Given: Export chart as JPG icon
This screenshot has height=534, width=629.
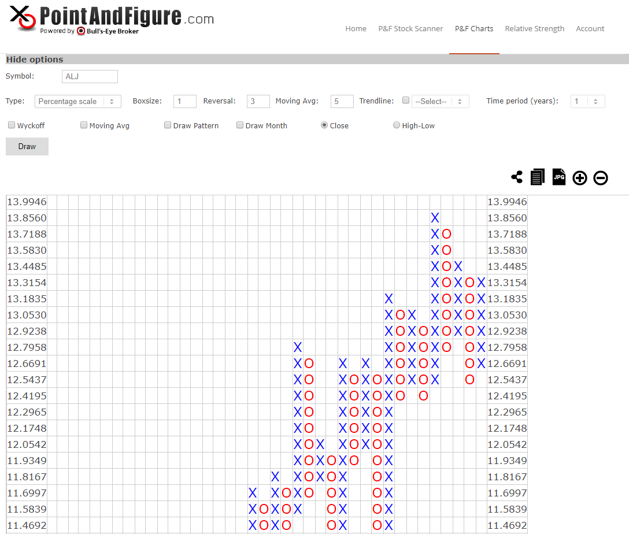Looking at the screenshot, I should click(x=558, y=177).
